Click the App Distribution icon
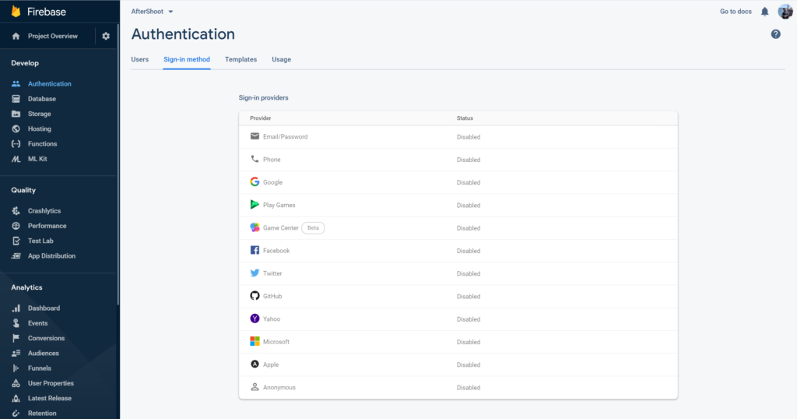The height and width of the screenshot is (419, 797). [16, 255]
